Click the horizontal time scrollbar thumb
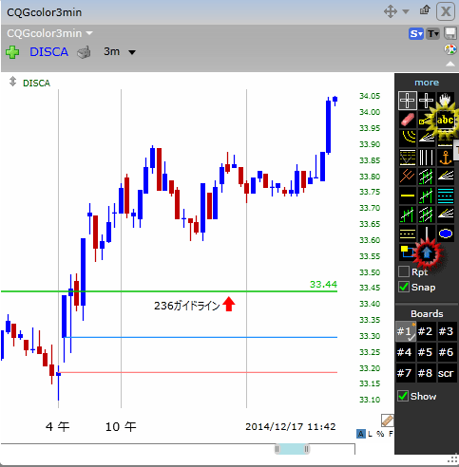Screen dimensions: 459x467 (x=292, y=449)
